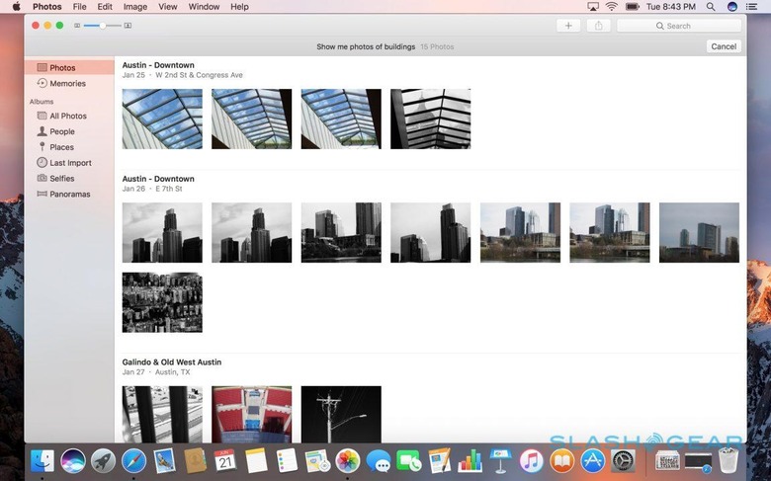Launch iTunes from the Dock

[x=531, y=460]
